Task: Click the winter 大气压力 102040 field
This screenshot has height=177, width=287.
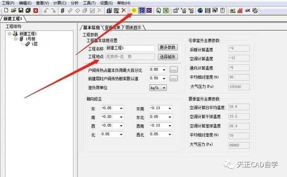Action: pos(239,87)
